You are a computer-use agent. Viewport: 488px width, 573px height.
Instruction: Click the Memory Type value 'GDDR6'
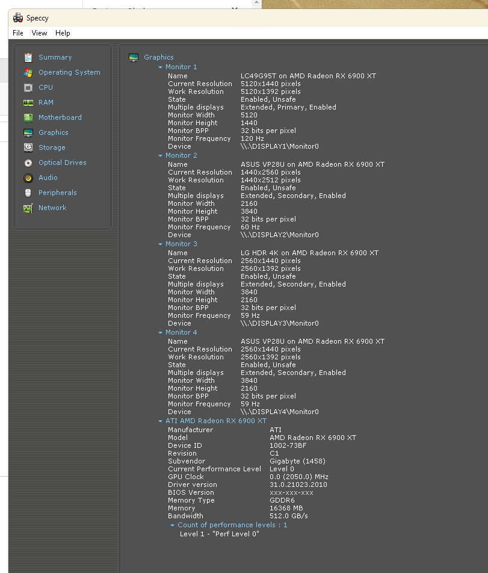[x=282, y=500]
